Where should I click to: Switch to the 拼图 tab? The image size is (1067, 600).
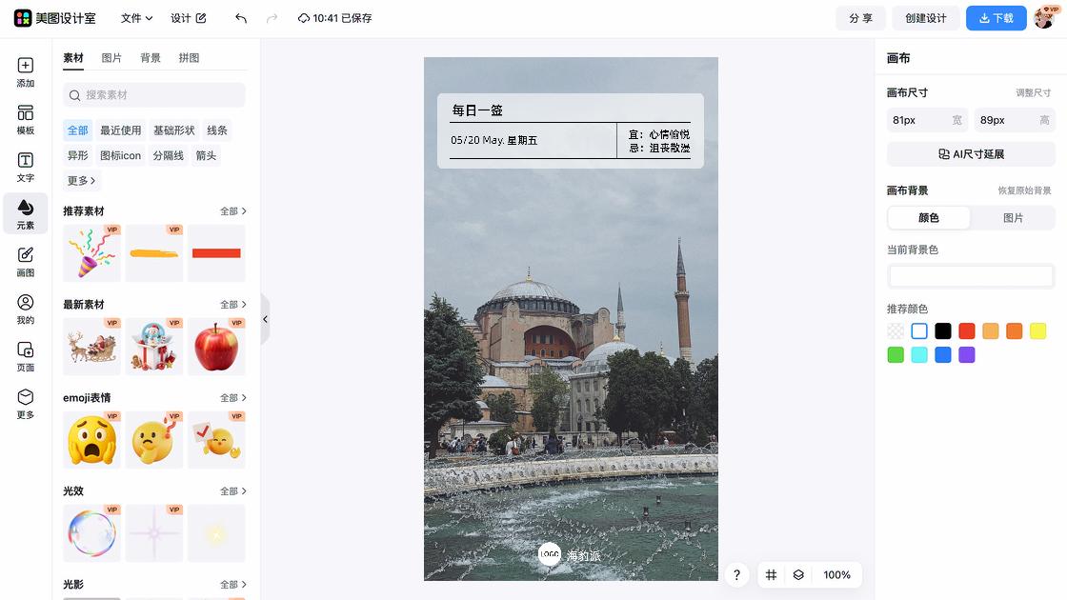click(x=189, y=58)
